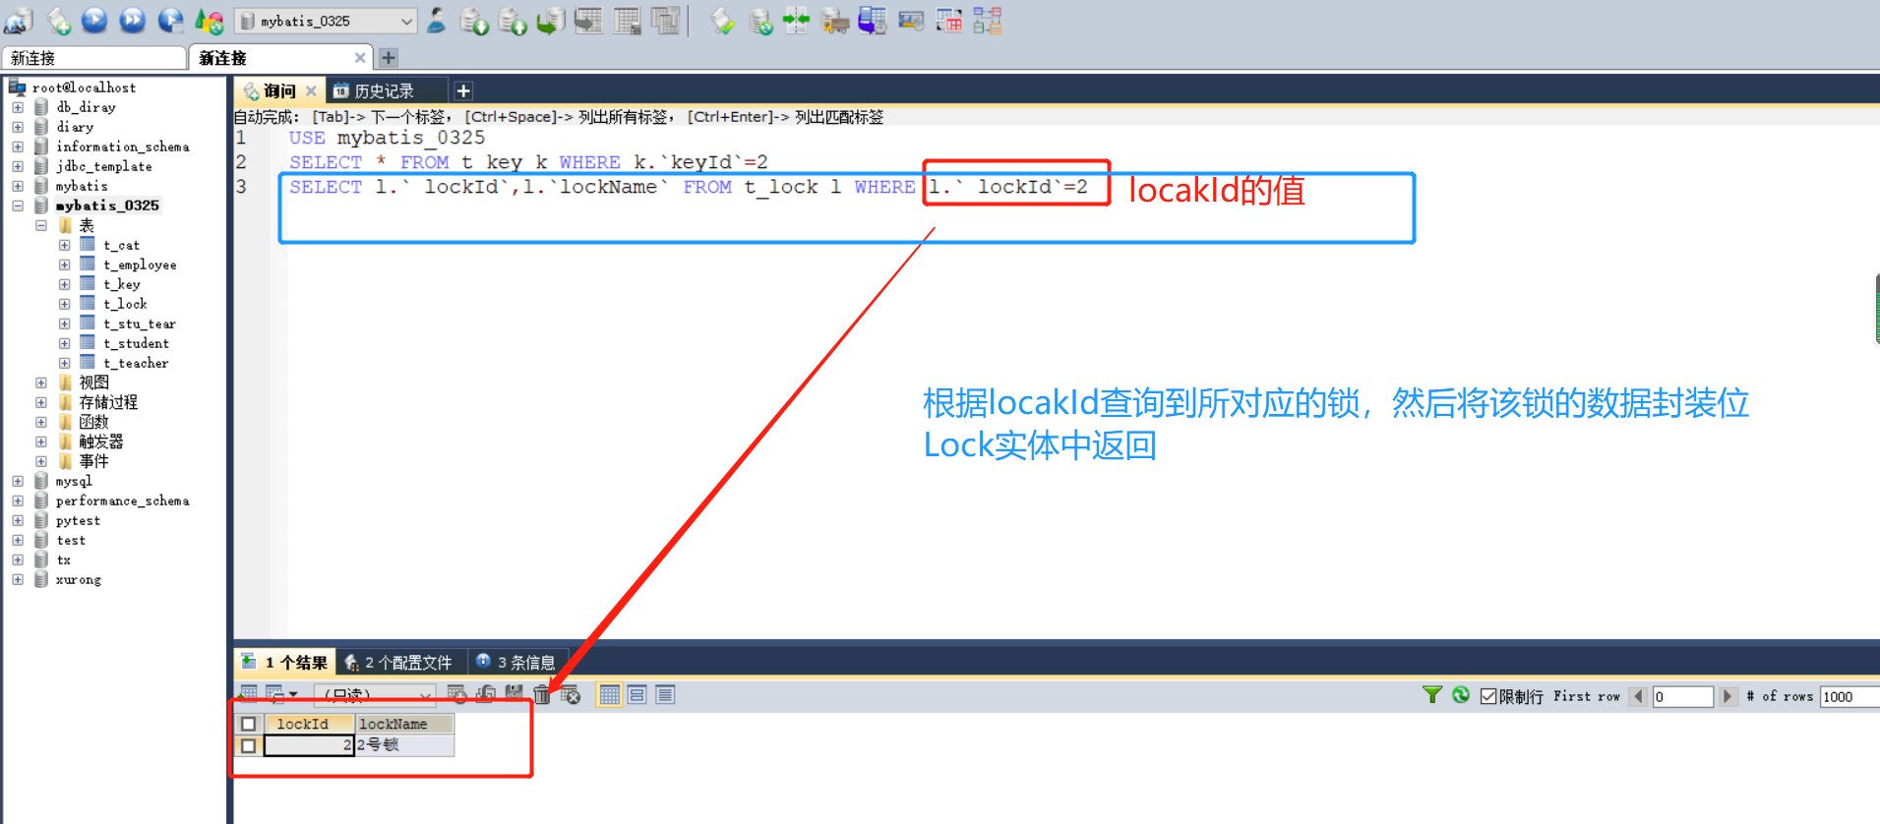Select the root@localhost node

click(x=84, y=88)
